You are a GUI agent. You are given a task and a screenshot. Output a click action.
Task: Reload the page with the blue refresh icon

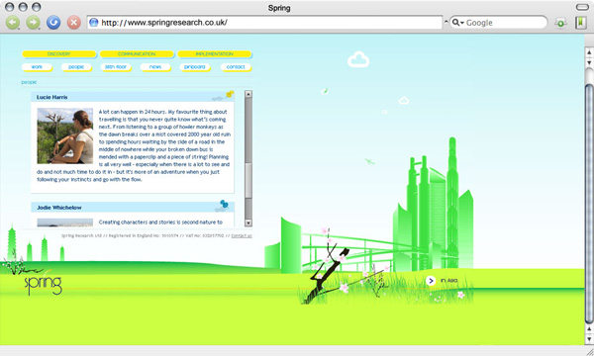click(x=53, y=23)
